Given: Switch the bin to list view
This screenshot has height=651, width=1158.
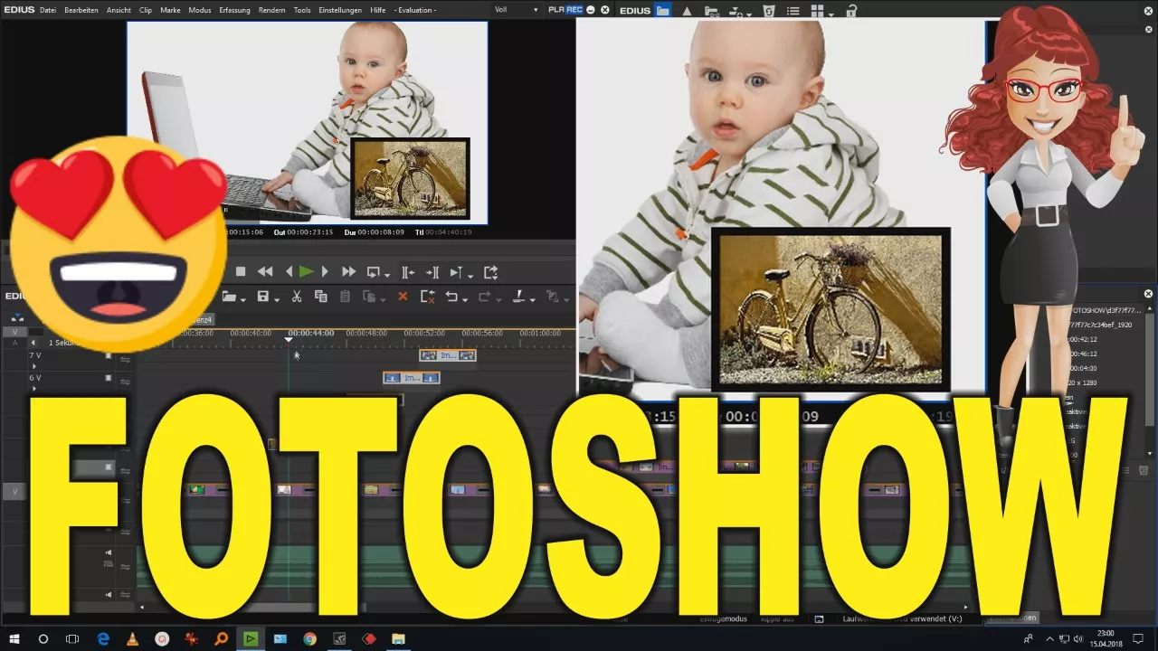Looking at the screenshot, I should (x=793, y=11).
